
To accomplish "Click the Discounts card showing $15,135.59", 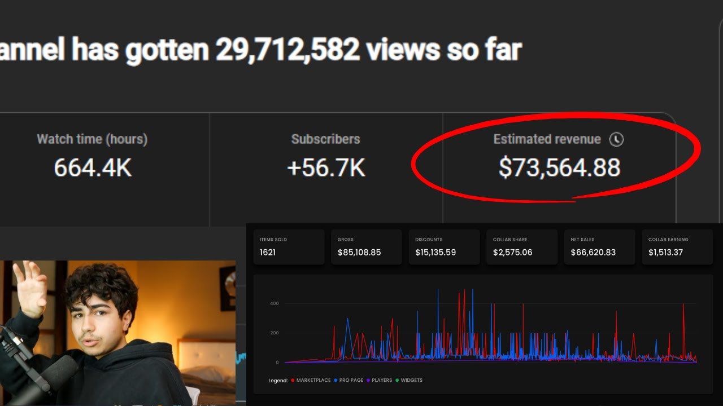I will pyautogui.click(x=444, y=247).
